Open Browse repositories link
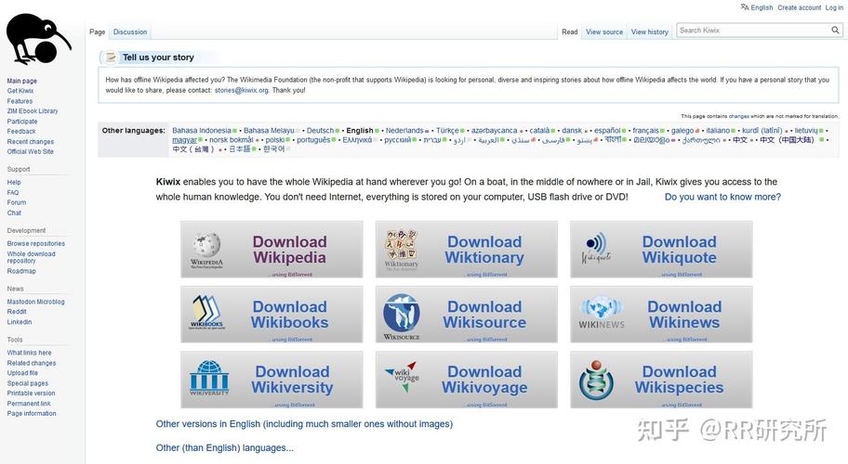Screen dimensions: 848x464 [x=35, y=243]
